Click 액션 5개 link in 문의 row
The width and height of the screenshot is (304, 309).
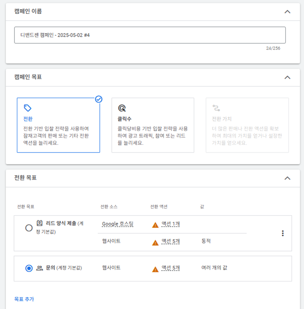click(170, 268)
